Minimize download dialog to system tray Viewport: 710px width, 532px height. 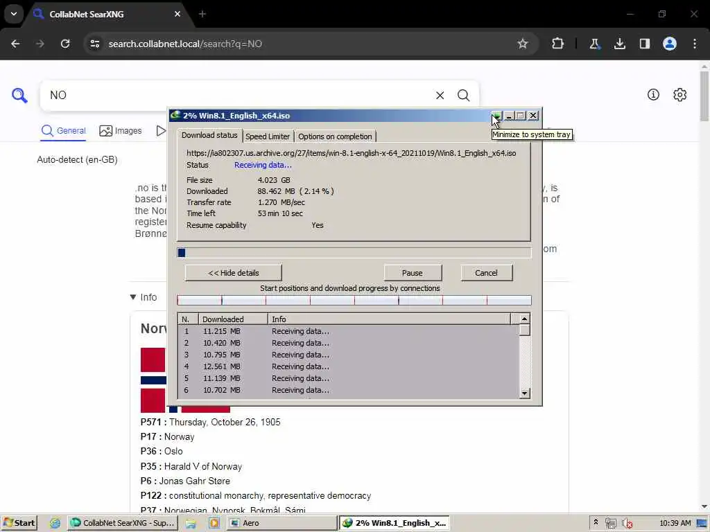tap(496, 116)
